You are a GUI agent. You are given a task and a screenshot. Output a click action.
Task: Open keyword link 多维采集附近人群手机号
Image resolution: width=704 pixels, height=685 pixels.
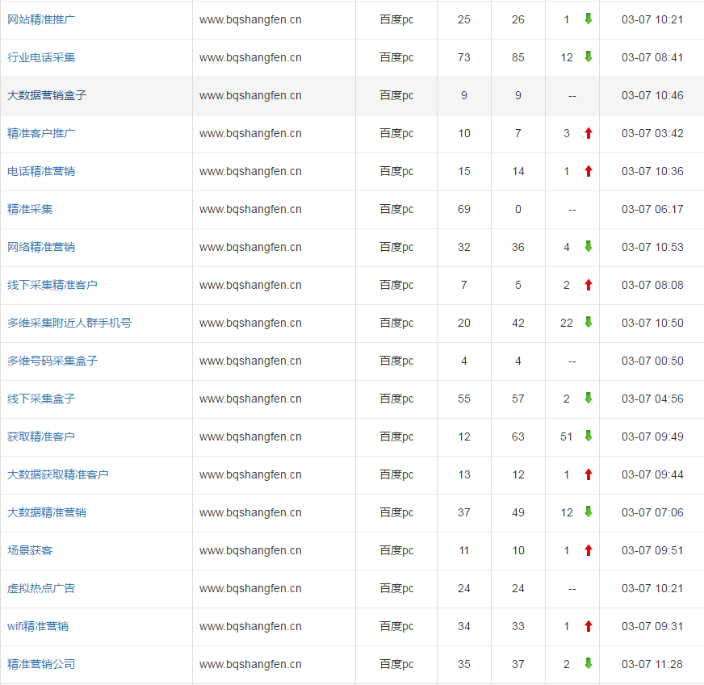(69, 323)
